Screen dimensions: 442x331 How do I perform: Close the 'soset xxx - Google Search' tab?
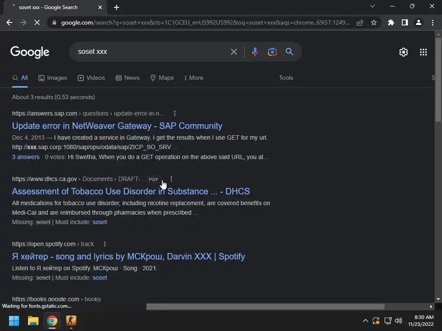[x=100, y=7]
